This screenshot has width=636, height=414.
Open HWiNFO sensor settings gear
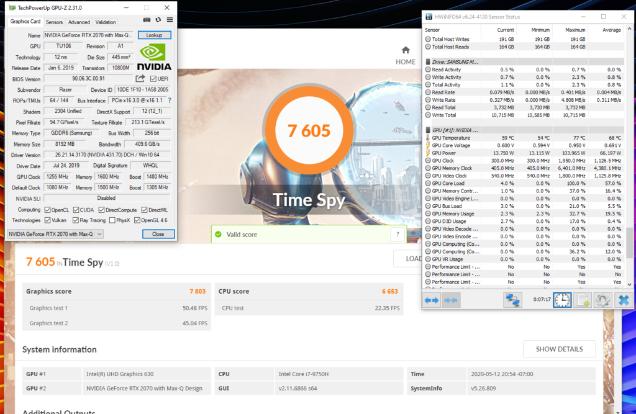(x=602, y=300)
